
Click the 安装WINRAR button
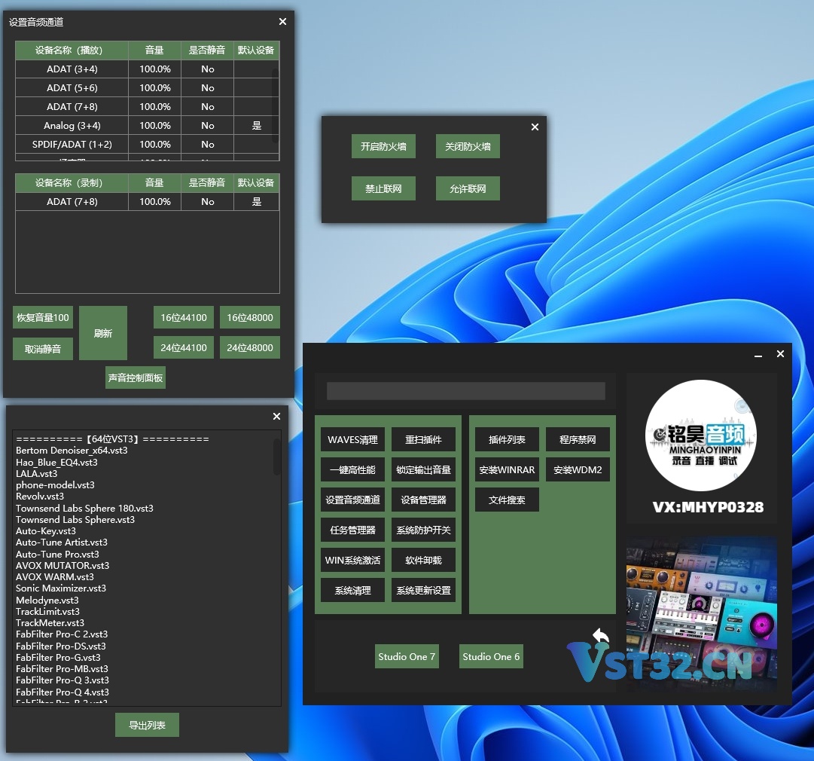pos(508,470)
